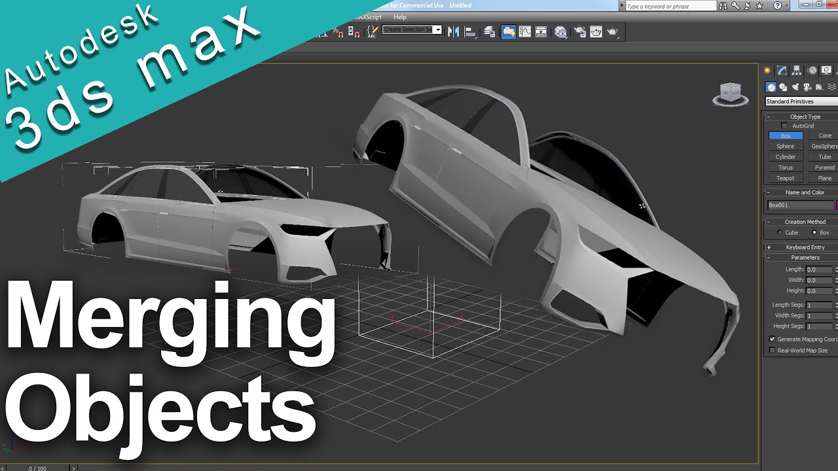This screenshot has width=838, height=471.
Task: Click the favorites star icon in title bar
Action: pyautogui.click(x=759, y=6)
